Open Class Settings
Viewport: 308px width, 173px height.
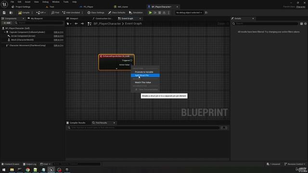(x=96, y=12)
